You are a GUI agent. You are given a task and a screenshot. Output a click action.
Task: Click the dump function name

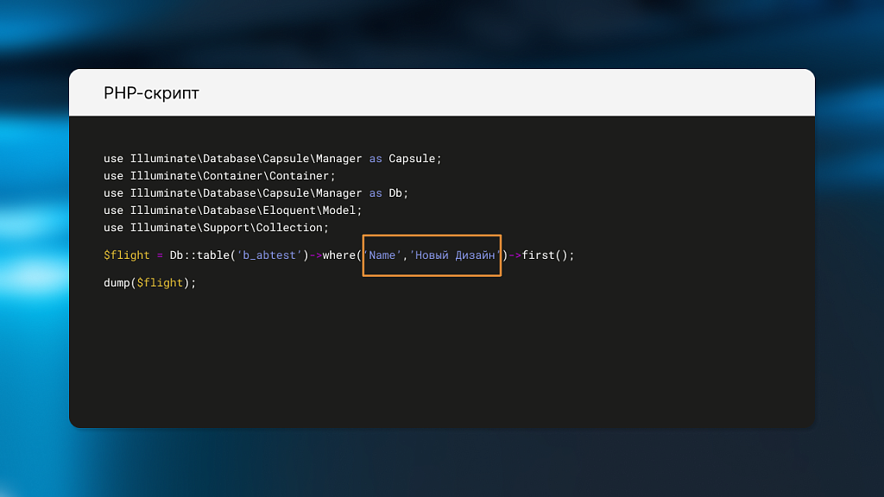point(117,283)
